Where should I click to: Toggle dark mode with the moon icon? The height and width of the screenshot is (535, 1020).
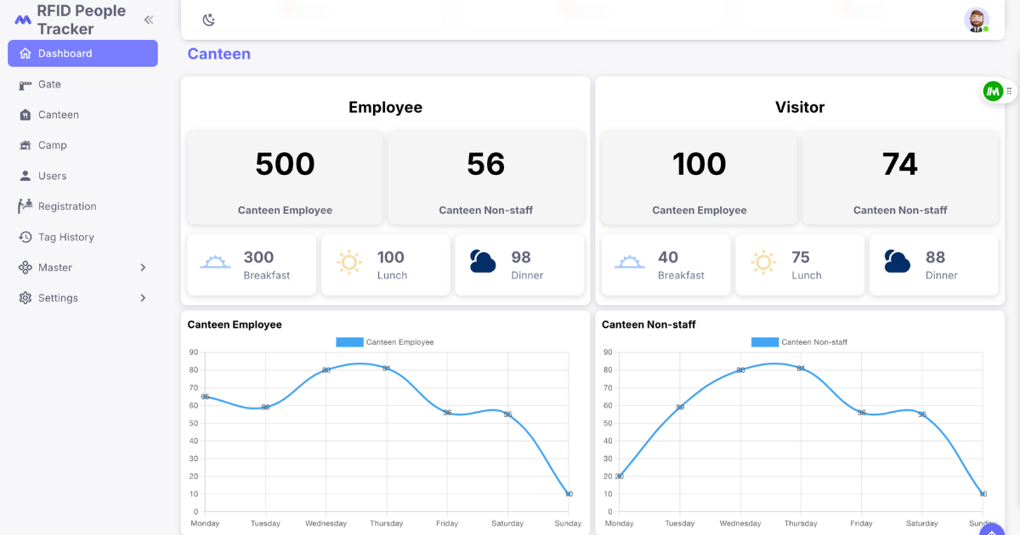tap(208, 20)
